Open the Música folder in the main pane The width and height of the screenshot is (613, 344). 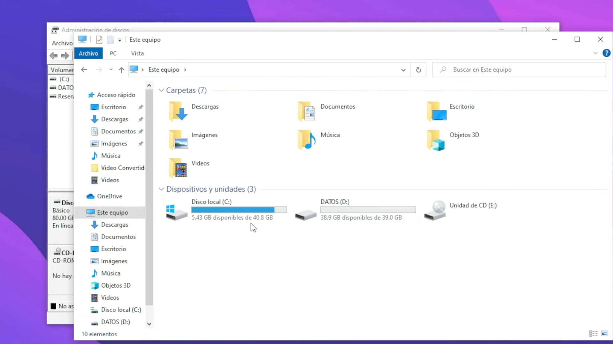[x=330, y=135]
